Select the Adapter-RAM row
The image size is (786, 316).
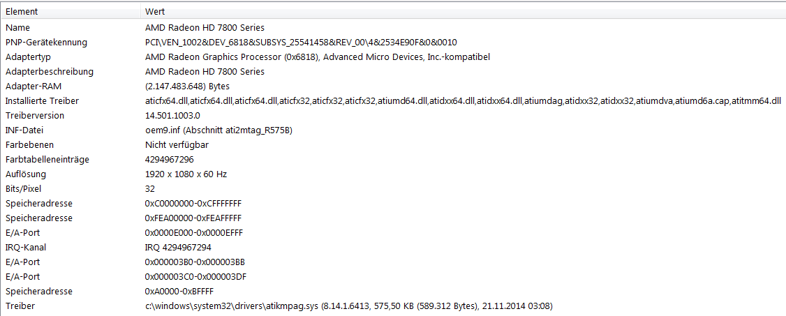(393, 86)
